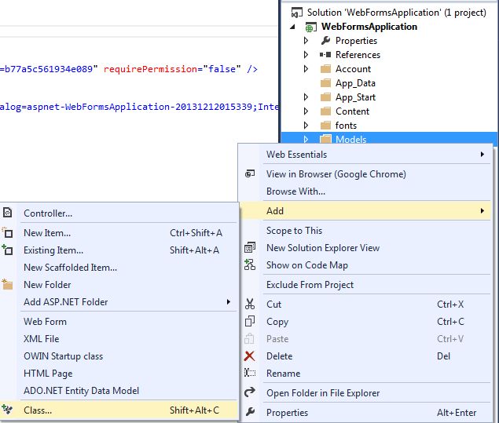Click the Existing Item icon
Image resolution: width=499 pixels, height=423 pixels.
(x=7, y=250)
